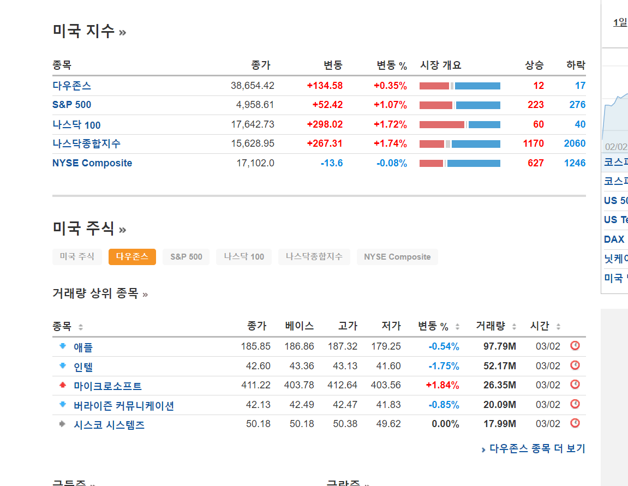Click 마이크로소프트 percent change +1.84%
This screenshot has height=486, width=628.
click(442, 385)
